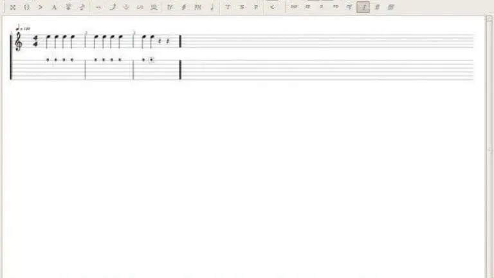Viewport: 494px width, 278px height.
Task: Apply the trill (tr) effect
Action: click(x=170, y=7)
